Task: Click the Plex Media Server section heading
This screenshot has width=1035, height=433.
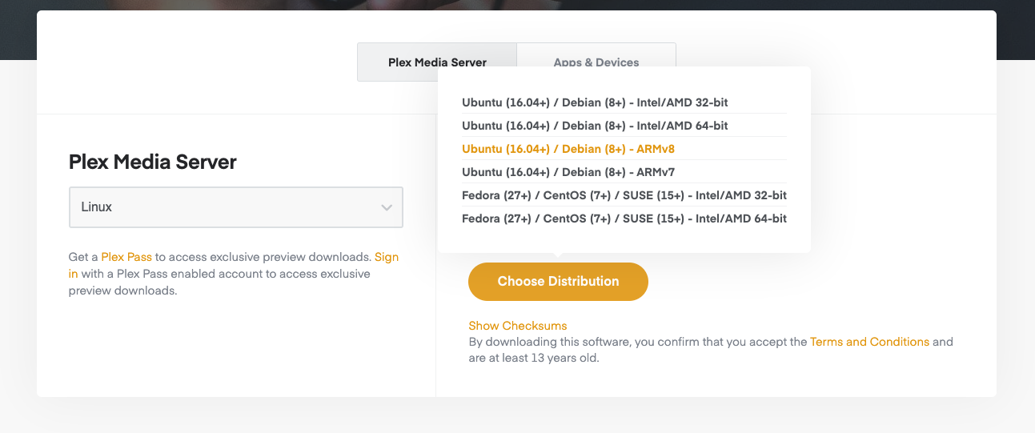Action: (153, 162)
